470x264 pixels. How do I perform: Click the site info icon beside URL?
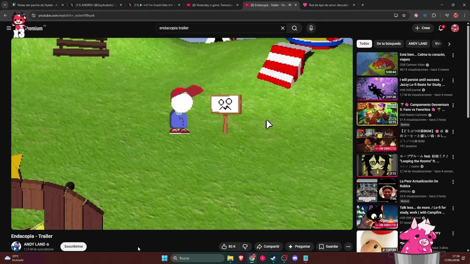[x=33, y=15]
